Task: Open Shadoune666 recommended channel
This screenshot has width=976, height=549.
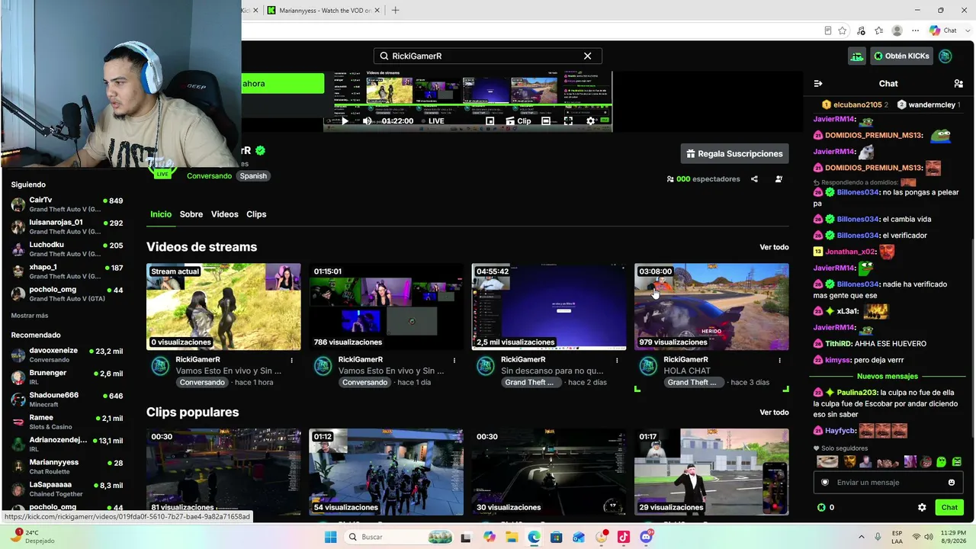Action: [x=67, y=400]
